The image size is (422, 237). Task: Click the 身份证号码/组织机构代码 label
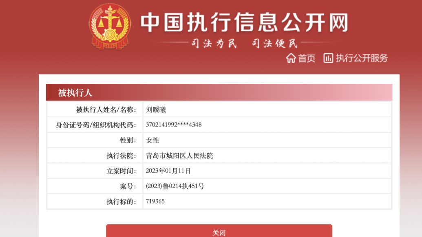[96, 125]
